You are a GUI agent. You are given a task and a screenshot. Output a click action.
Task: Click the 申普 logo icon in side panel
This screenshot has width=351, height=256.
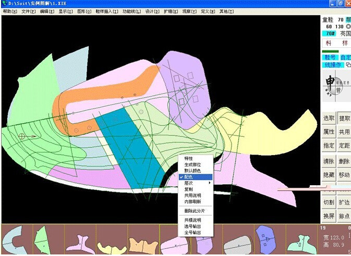[x=337, y=86]
